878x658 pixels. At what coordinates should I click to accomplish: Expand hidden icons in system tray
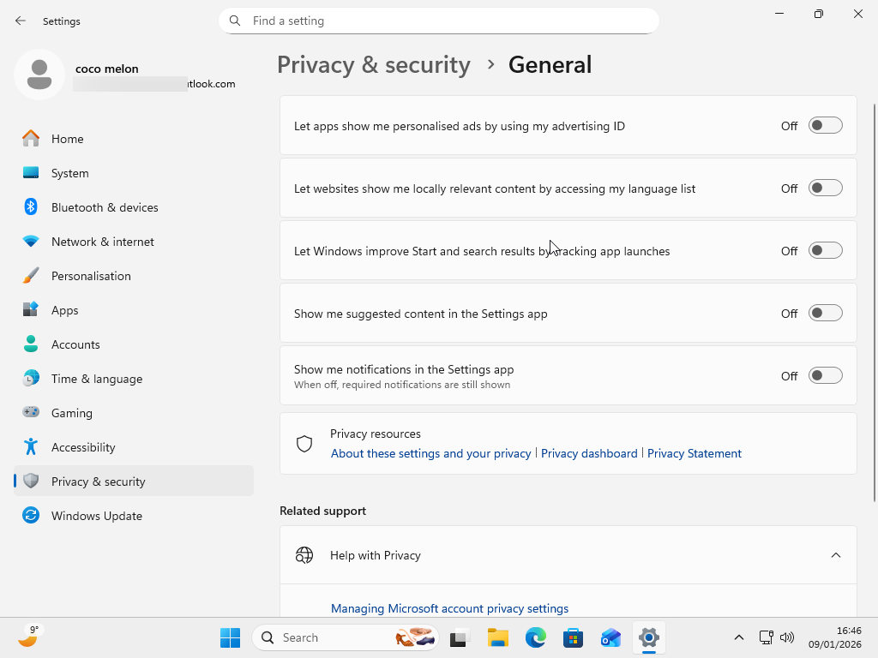tap(739, 637)
